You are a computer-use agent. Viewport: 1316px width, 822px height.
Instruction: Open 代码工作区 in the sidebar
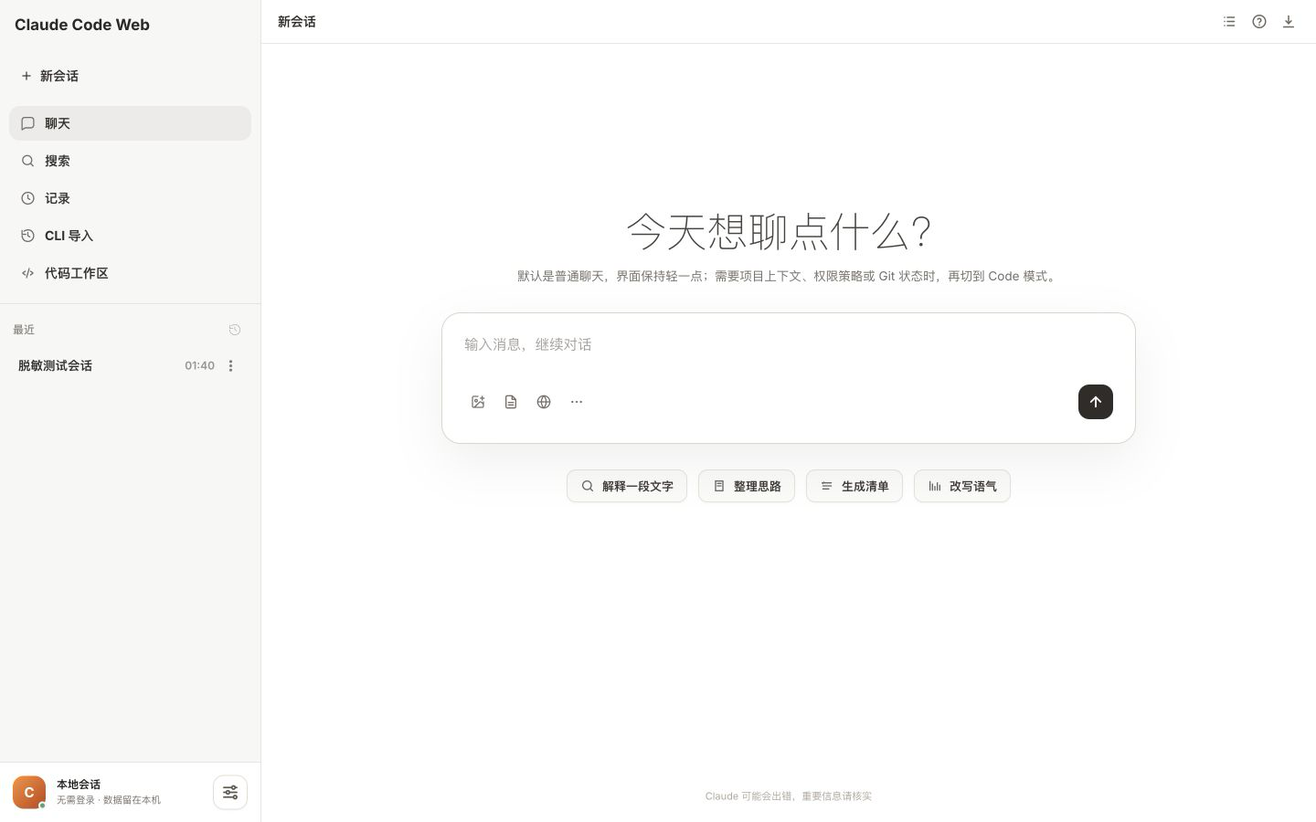point(130,273)
